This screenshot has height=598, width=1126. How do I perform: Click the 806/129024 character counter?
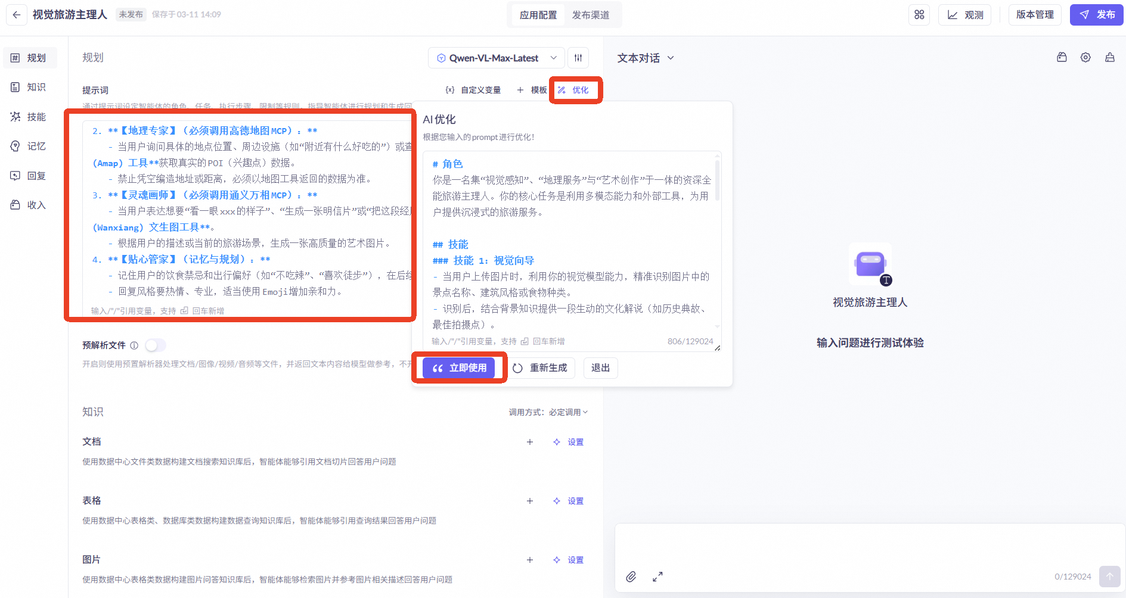coord(690,341)
